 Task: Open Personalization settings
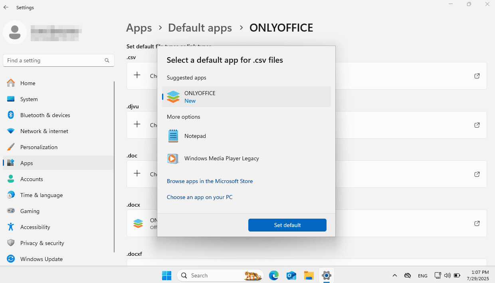coord(58,147)
